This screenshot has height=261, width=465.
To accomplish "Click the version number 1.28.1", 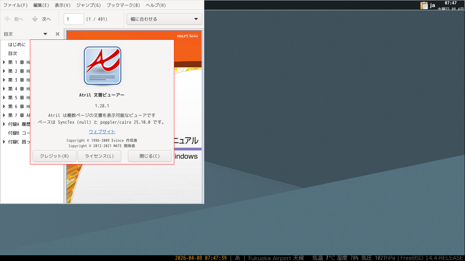I will pyautogui.click(x=102, y=106).
